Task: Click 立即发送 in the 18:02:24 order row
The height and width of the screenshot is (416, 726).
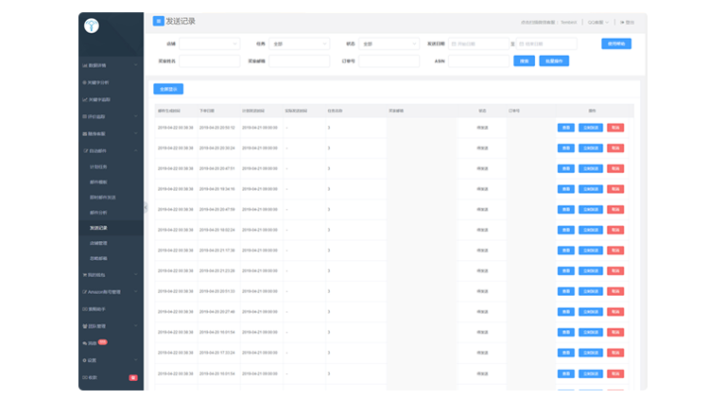Action: [x=591, y=230]
